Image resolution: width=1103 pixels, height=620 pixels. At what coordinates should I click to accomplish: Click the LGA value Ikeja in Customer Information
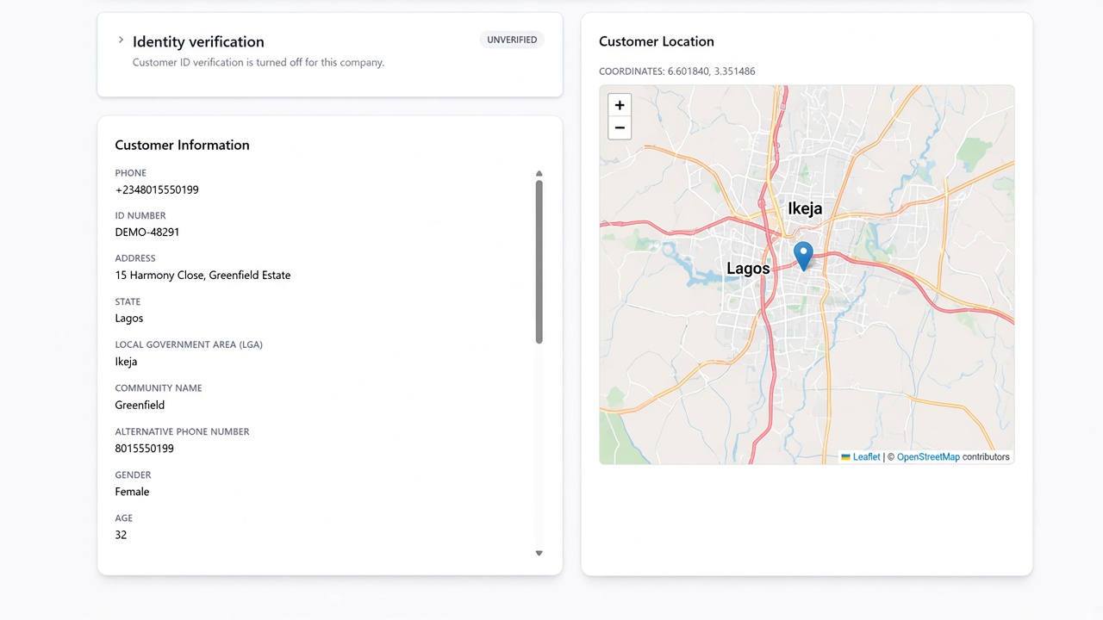[x=126, y=362]
